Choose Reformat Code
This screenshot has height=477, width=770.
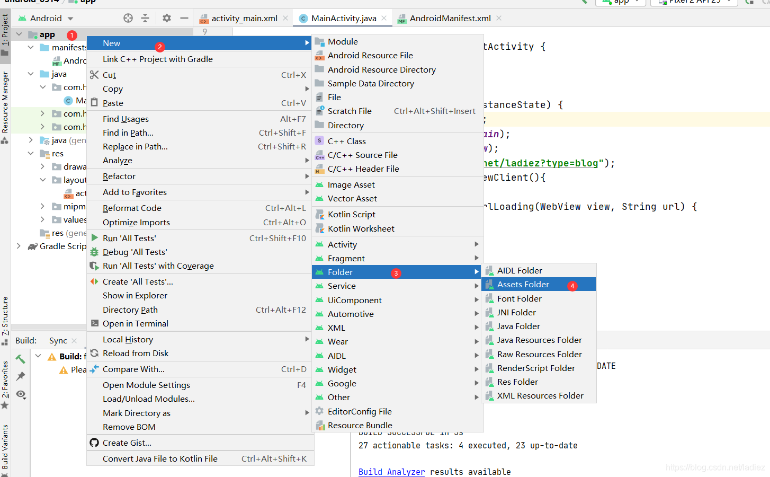point(200,208)
